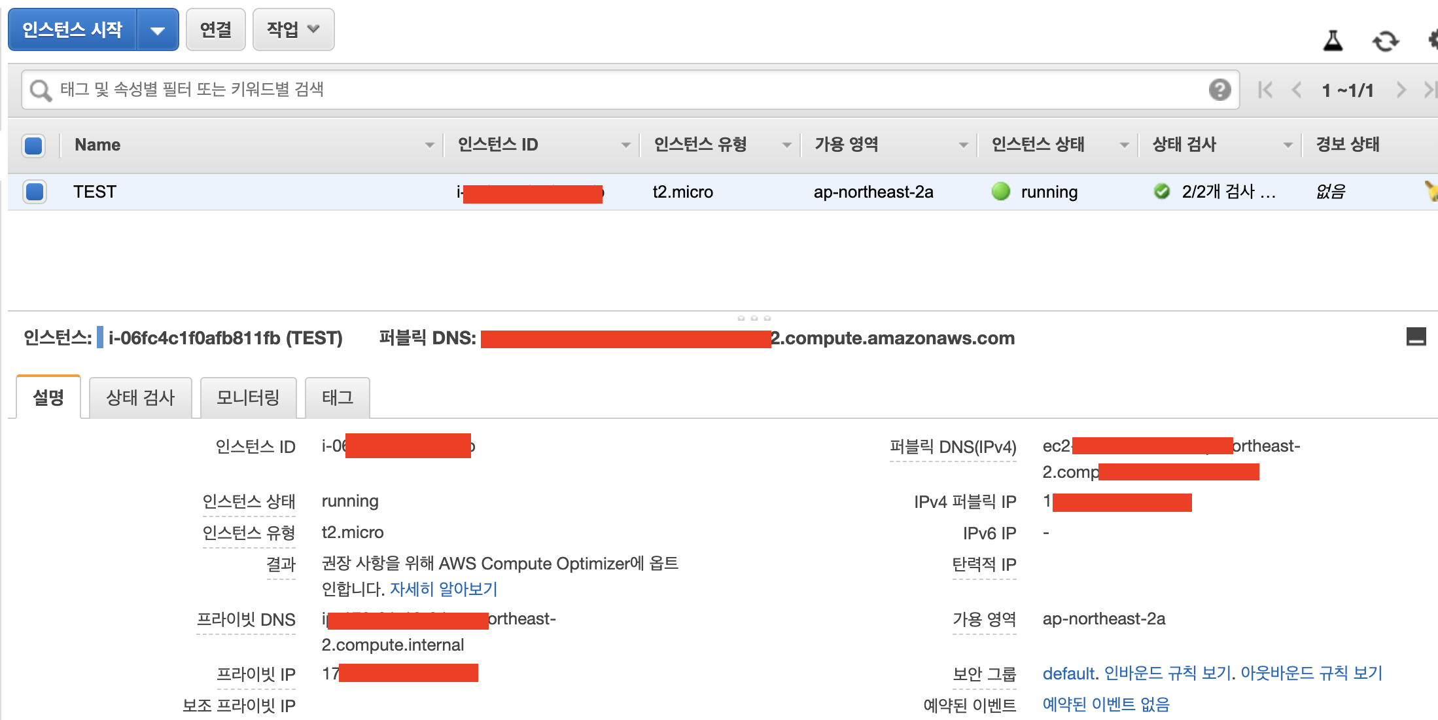Go to first page of results

pos(1265,90)
